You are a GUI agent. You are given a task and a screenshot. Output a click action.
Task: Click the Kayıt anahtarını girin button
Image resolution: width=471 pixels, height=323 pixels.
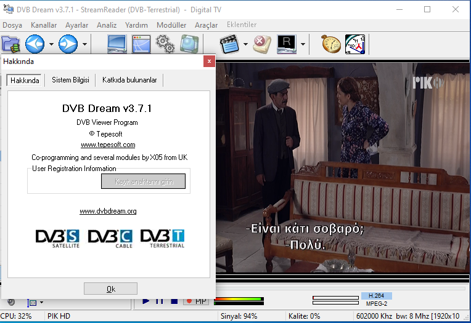[x=143, y=181]
